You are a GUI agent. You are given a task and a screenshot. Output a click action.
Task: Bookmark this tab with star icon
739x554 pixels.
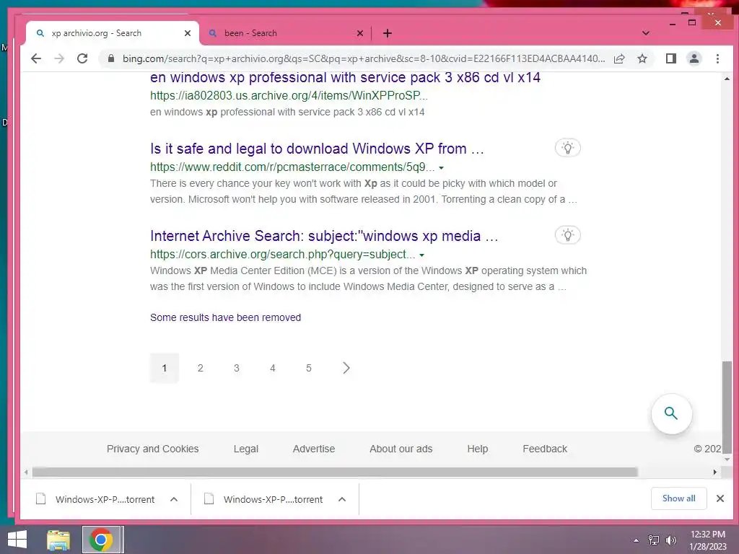642,58
